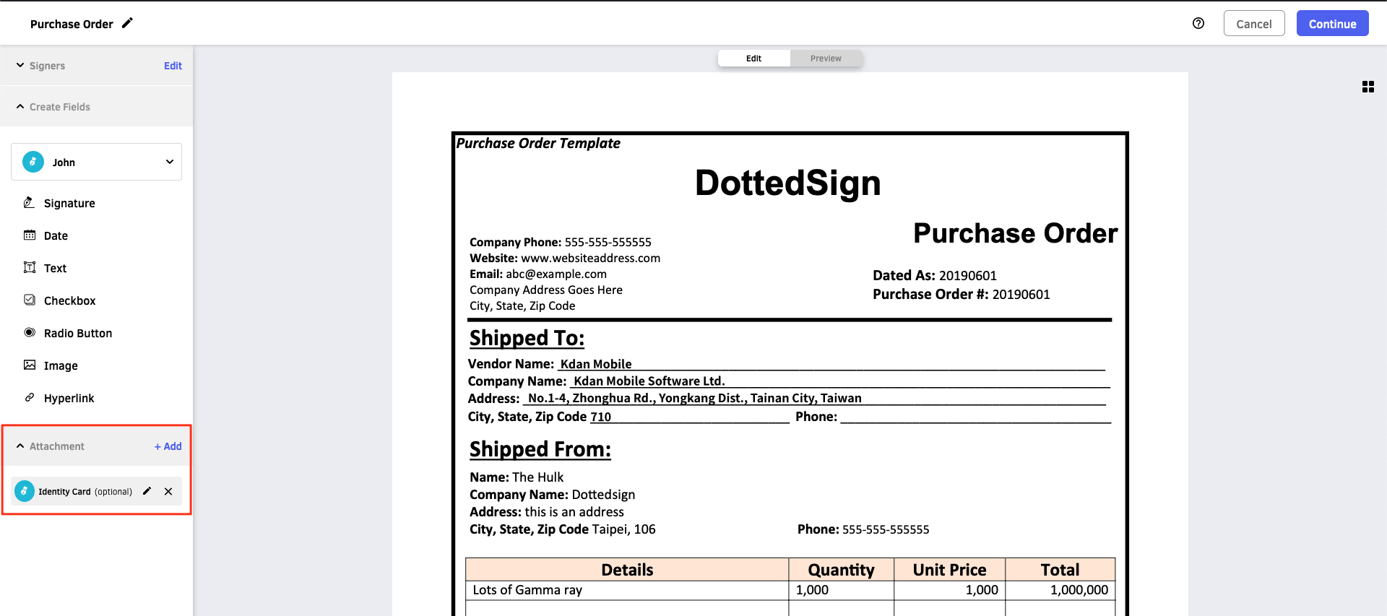Select the Hyperlink field label

point(69,398)
